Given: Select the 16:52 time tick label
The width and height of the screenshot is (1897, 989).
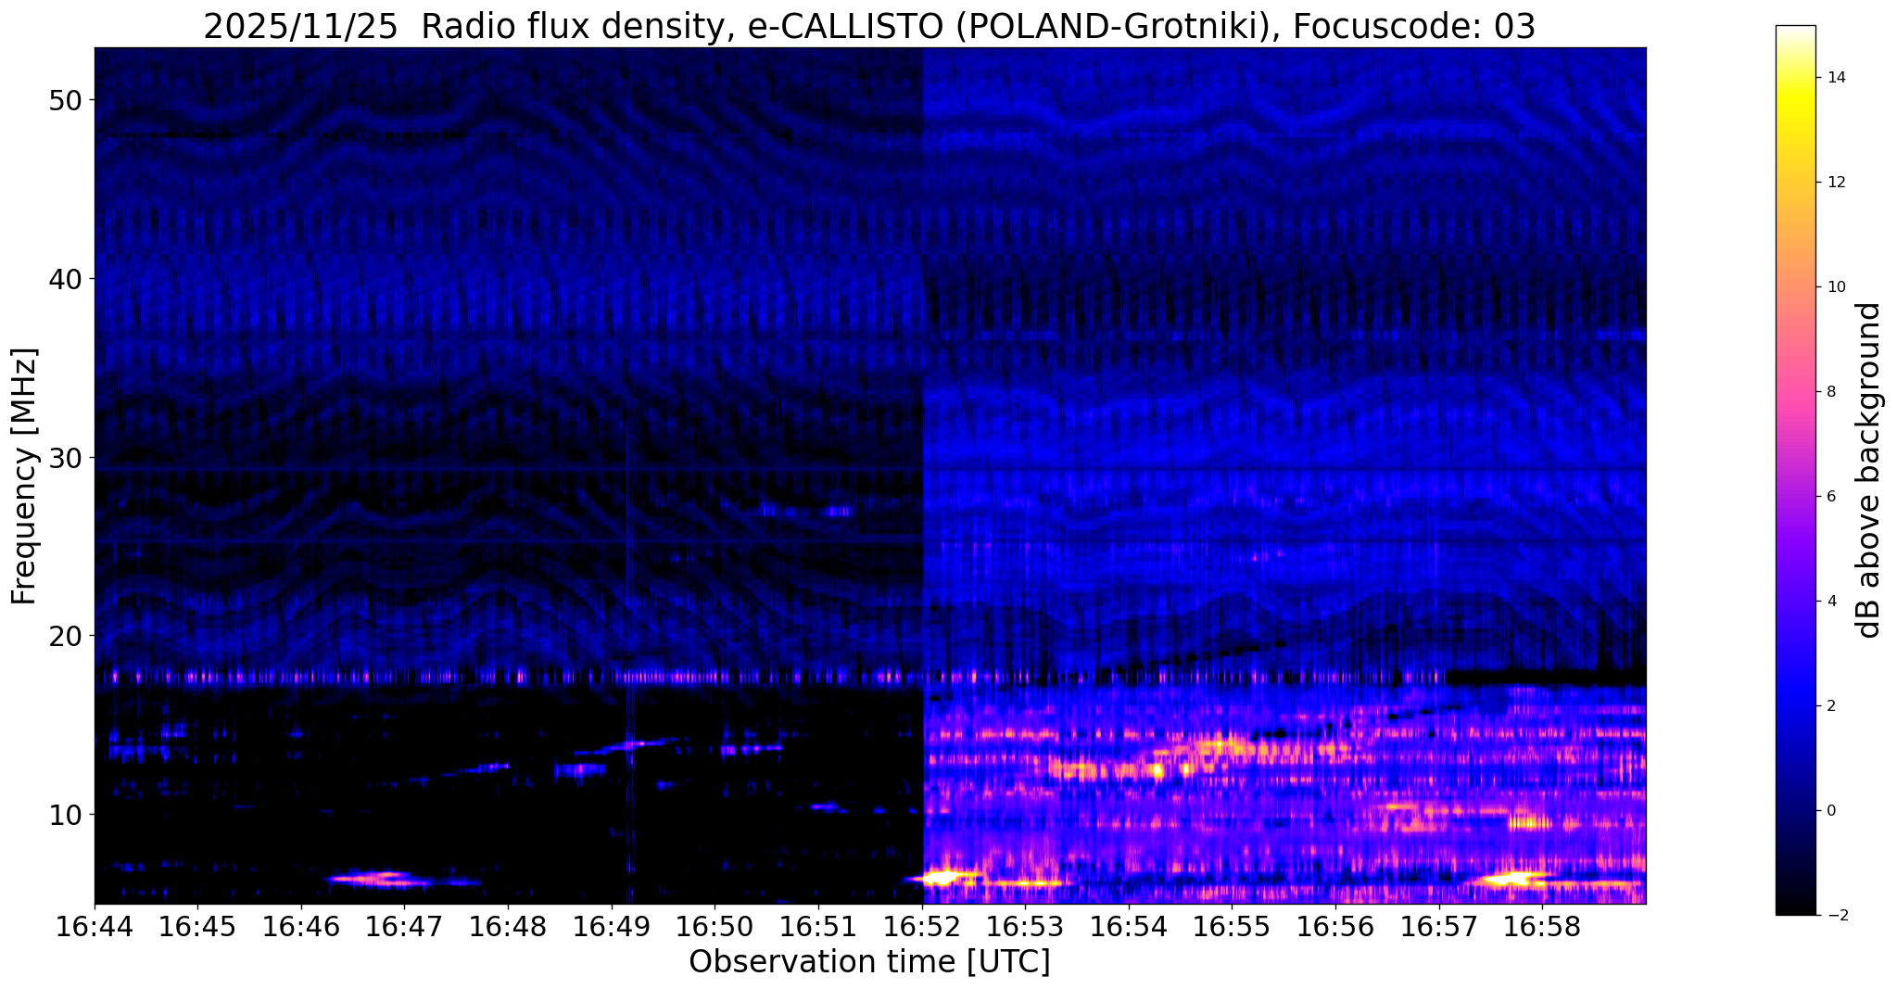Looking at the screenshot, I should point(921,926).
